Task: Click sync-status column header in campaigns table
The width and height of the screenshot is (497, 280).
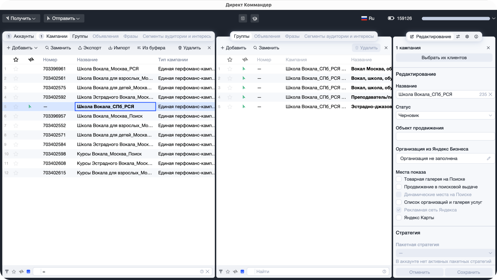Action: pos(31,60)
